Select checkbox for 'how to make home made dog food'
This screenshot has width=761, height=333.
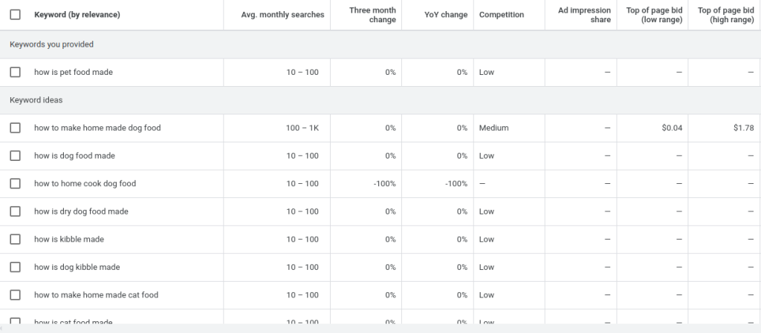(x=15, y=128)
